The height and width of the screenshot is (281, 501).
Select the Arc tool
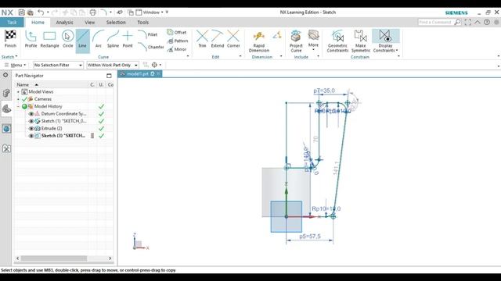(99, 39)
